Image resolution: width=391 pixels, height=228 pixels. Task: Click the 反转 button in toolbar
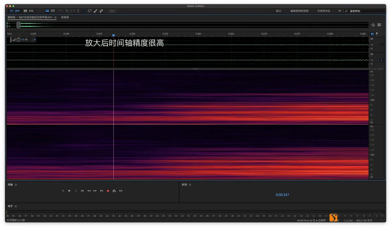point(112,11)
